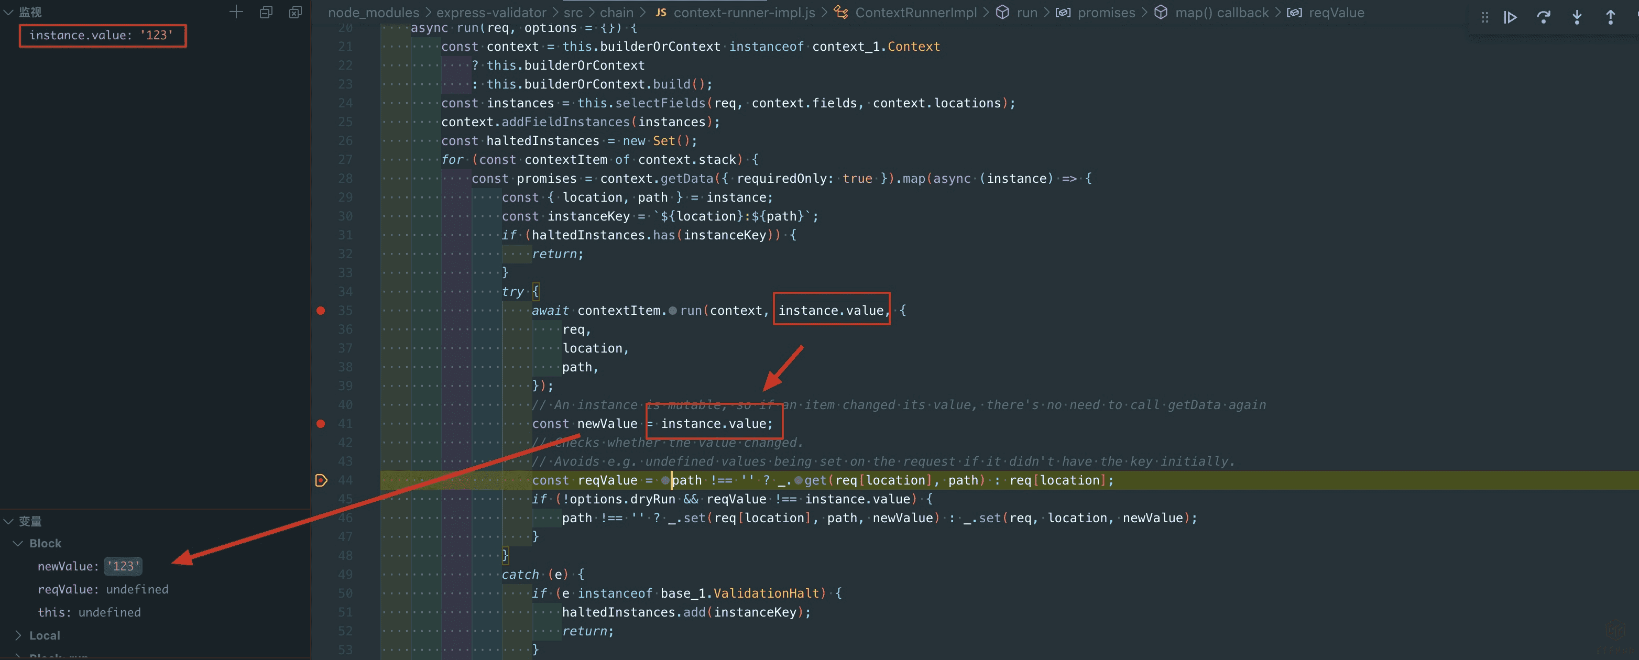Screen dimensions: 1639x660
Task: Select the newValue '123' variable value
Action: point(123,566)
